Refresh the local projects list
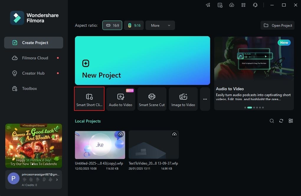The width and height of the screenshot is (301, 196). 281,121
